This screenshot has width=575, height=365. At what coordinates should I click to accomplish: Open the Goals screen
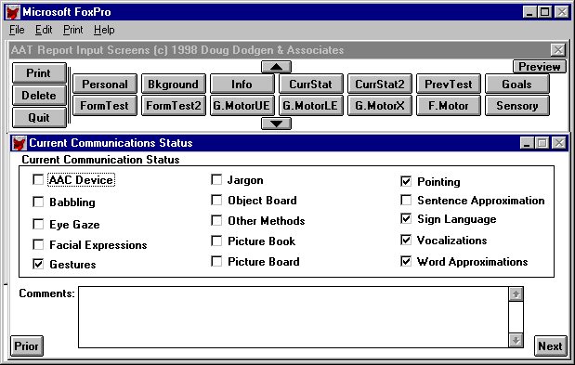[517, 84]
